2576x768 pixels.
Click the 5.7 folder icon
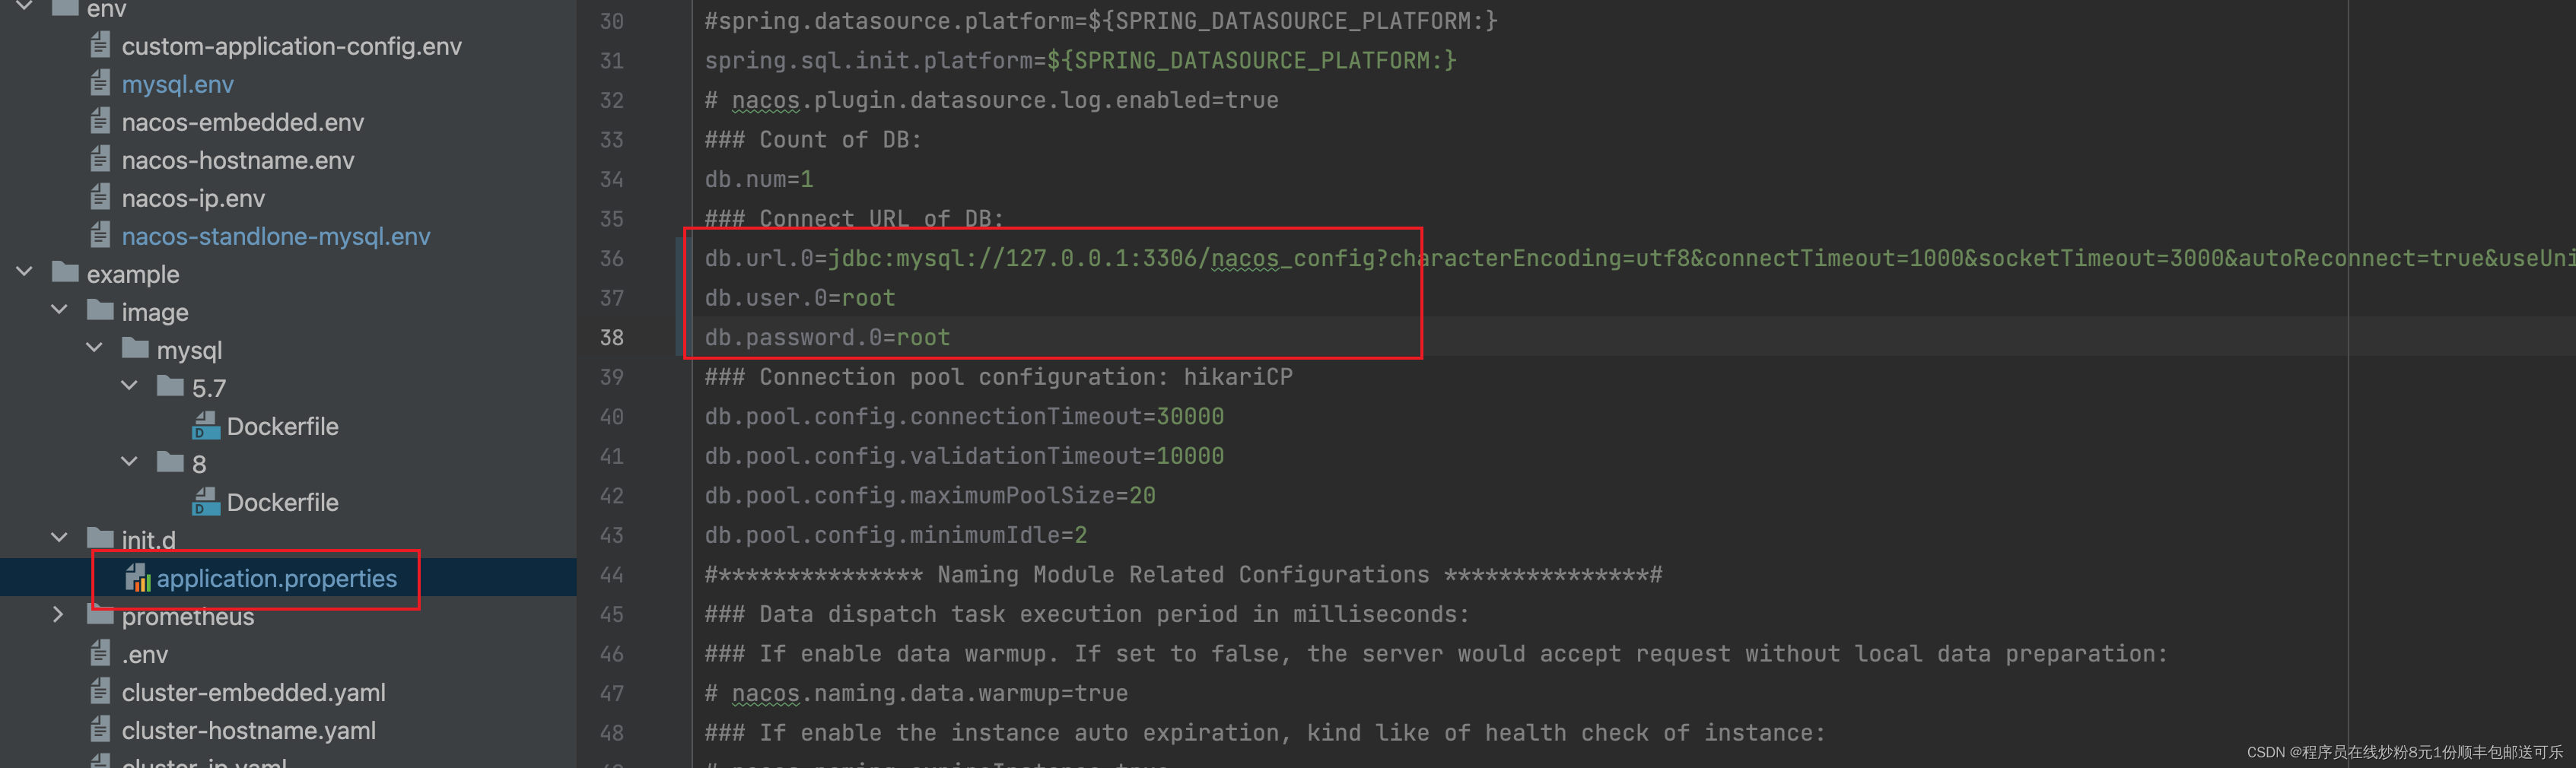point(170,386)
